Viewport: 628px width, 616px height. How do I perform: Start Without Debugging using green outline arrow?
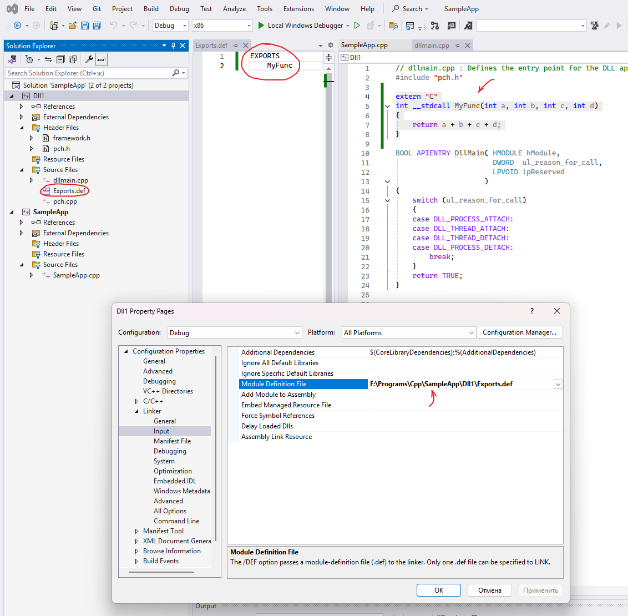357,26
